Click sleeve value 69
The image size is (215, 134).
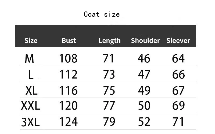tap(178, 105)
